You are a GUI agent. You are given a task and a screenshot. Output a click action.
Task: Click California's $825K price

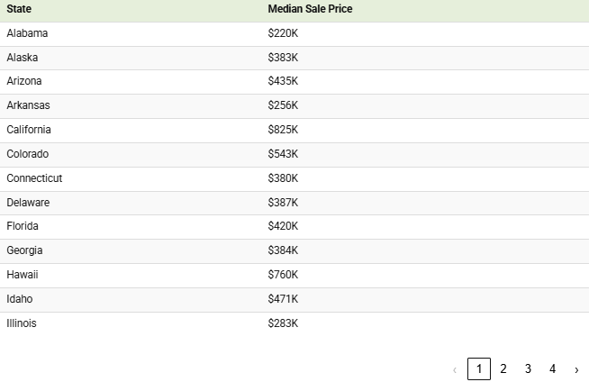tap(283, 130)
